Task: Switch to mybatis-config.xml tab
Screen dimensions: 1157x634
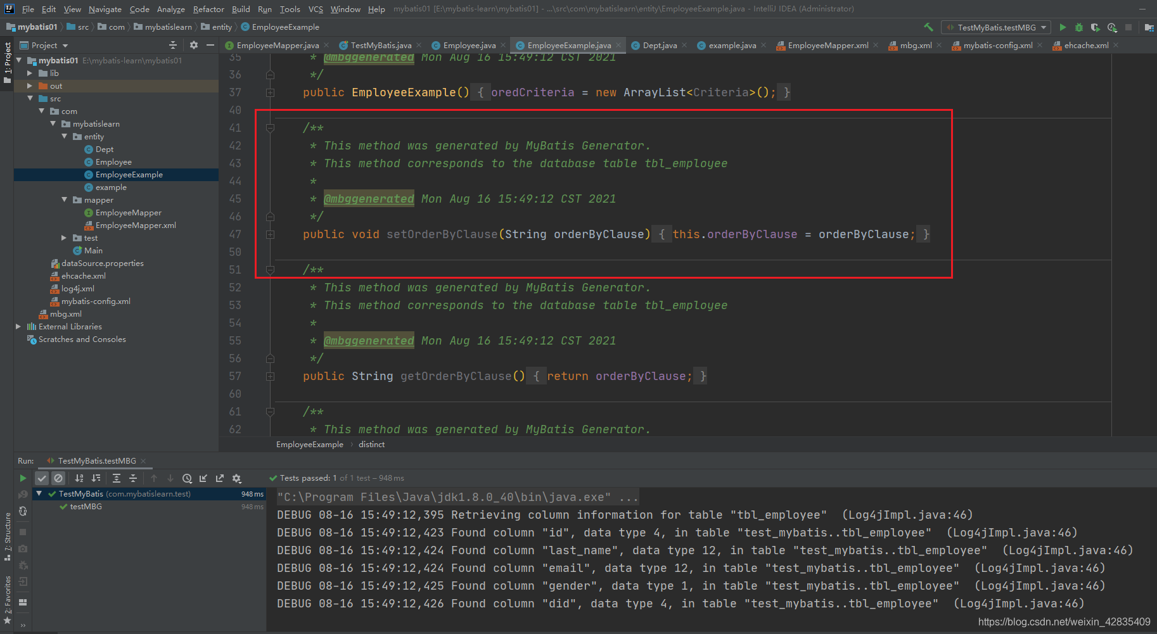Action: coord(998,45)
